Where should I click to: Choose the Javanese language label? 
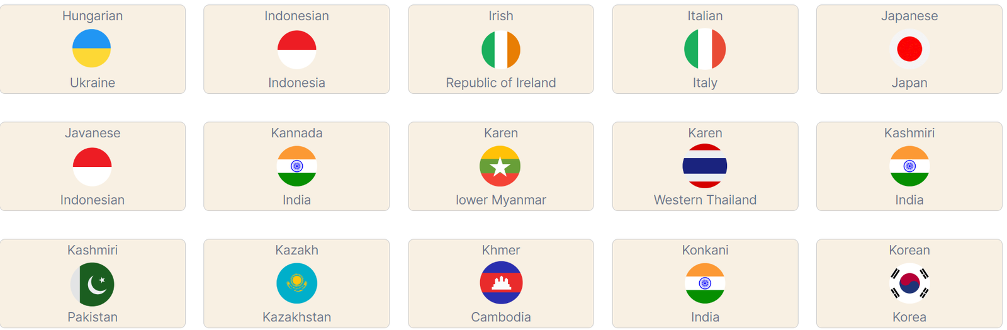pyautogui.click(x=93, y=133)
